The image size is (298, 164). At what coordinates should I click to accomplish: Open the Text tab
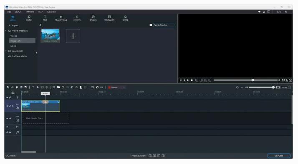(45, 18)
